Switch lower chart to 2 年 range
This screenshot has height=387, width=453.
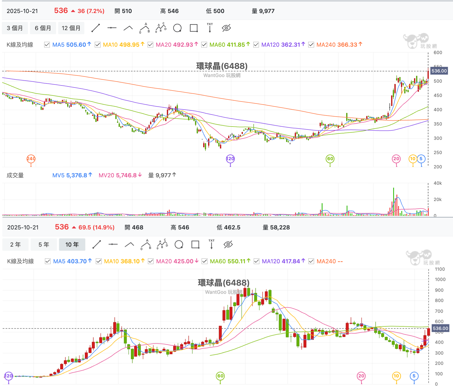15,245
